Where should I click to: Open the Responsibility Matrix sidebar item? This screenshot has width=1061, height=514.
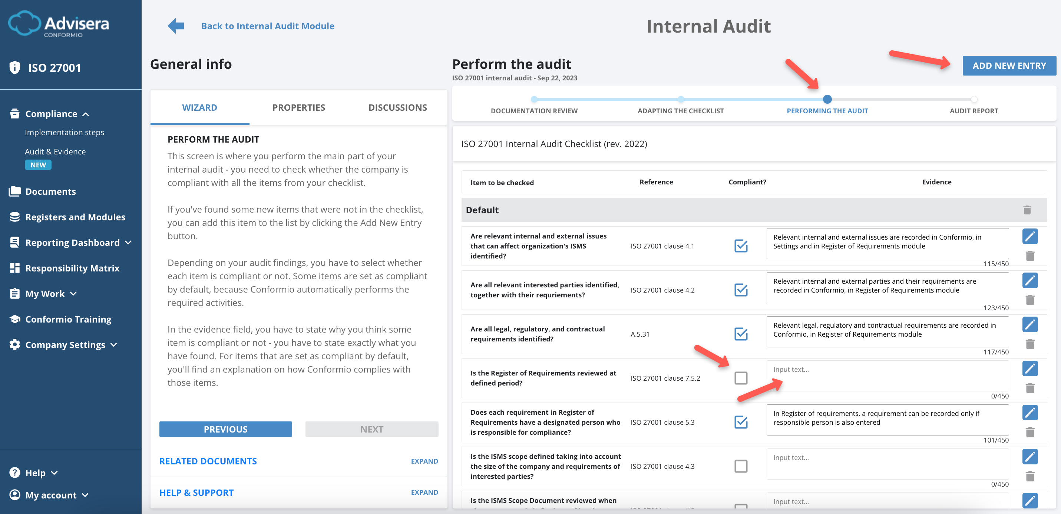[72, 268]
